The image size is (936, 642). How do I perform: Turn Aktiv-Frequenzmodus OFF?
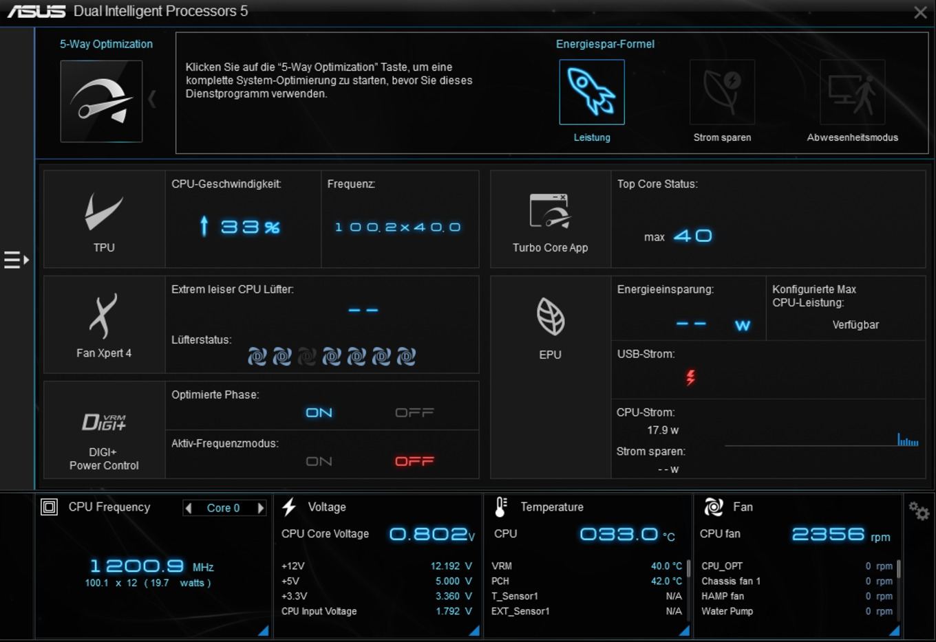[414, 461]
